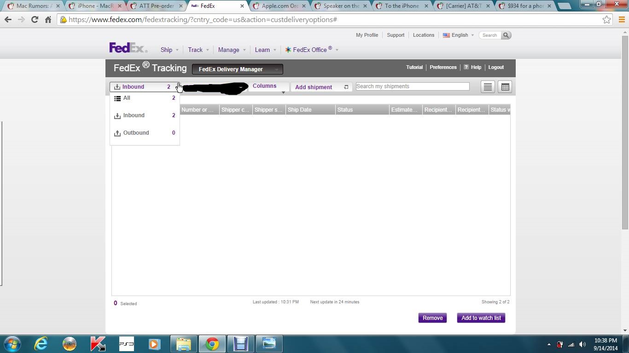Open the Manage menu

tap(232, 50)
